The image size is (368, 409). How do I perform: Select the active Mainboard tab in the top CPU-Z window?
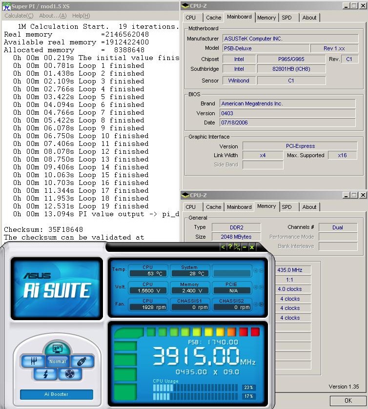pyautogui.click(x=239, y=17)
